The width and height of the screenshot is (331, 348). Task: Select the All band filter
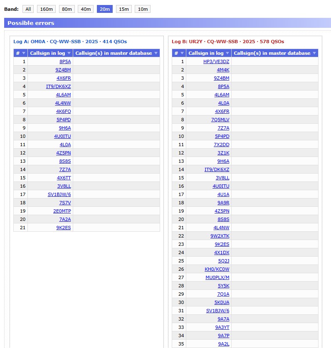(28, 9)
